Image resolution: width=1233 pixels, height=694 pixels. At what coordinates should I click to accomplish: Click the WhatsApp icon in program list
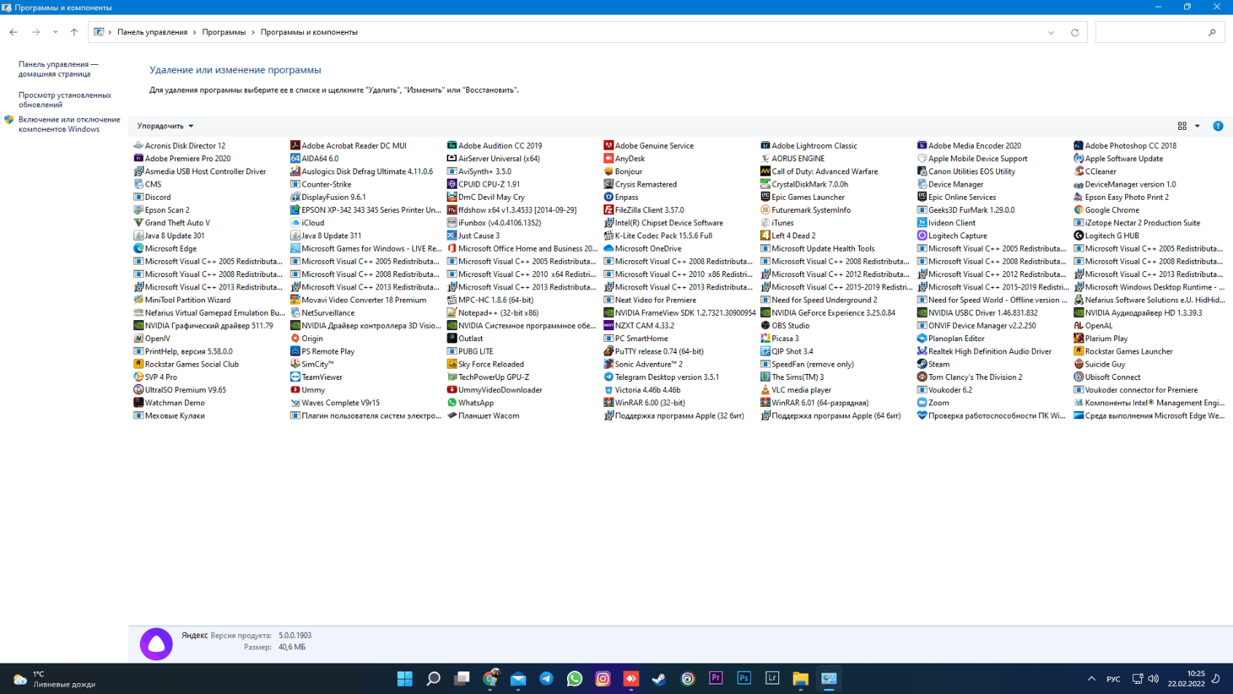[452, 402]
